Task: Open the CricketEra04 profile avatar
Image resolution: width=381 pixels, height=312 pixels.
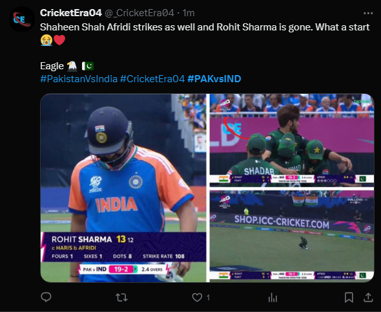Action: pos(21,19)
